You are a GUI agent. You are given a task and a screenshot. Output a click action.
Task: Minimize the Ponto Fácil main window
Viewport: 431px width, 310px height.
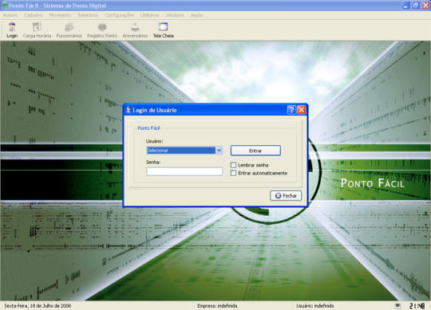click(406, 6)
